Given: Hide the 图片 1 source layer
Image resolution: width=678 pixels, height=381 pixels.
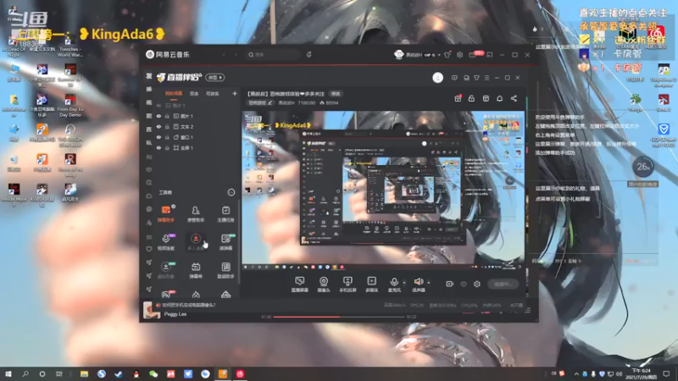Looking at the screenshot, I should [x=158, y=116].
